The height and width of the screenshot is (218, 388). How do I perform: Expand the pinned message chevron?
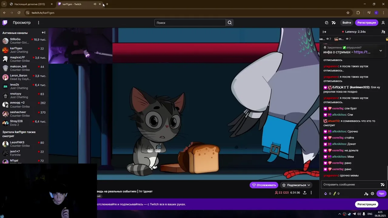pos(381,51)
